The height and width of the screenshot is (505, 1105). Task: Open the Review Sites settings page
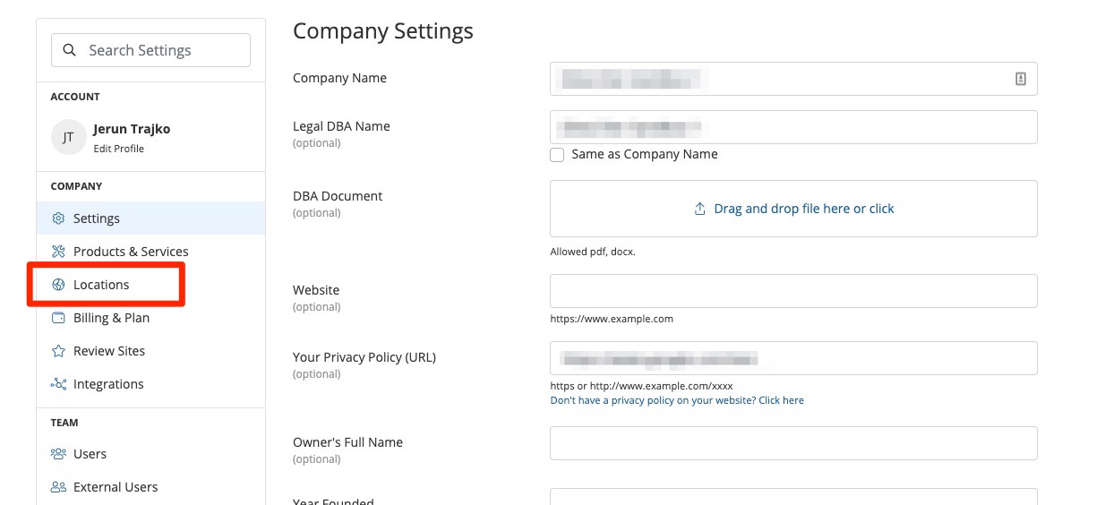[x=108, y=351]
